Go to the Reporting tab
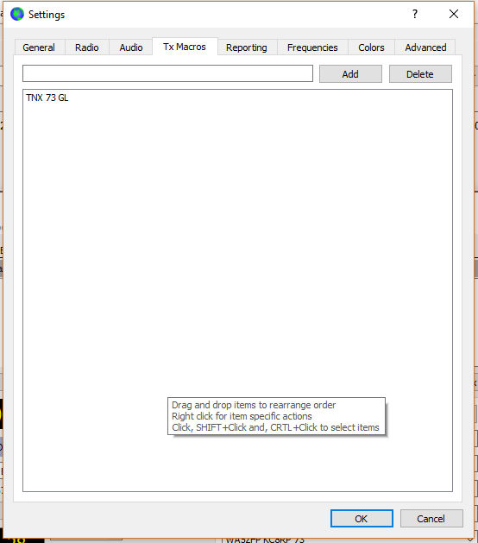The height and width of the screenshot is (543, 478). coord(247,47)
